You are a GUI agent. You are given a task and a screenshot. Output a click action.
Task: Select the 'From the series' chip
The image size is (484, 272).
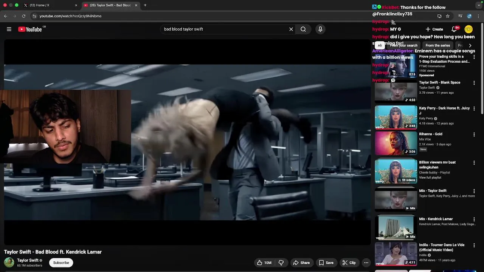coord(437,45)
